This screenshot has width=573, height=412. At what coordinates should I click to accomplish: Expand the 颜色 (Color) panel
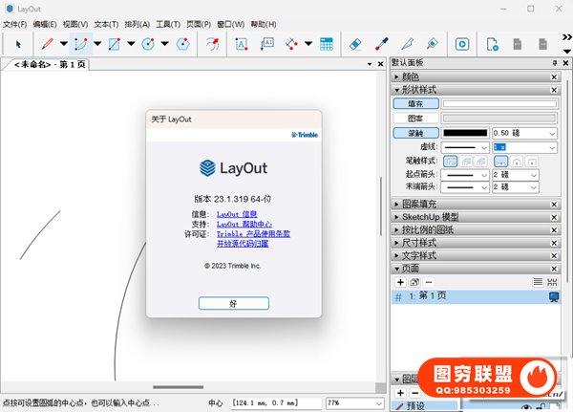tap(411, 76)
